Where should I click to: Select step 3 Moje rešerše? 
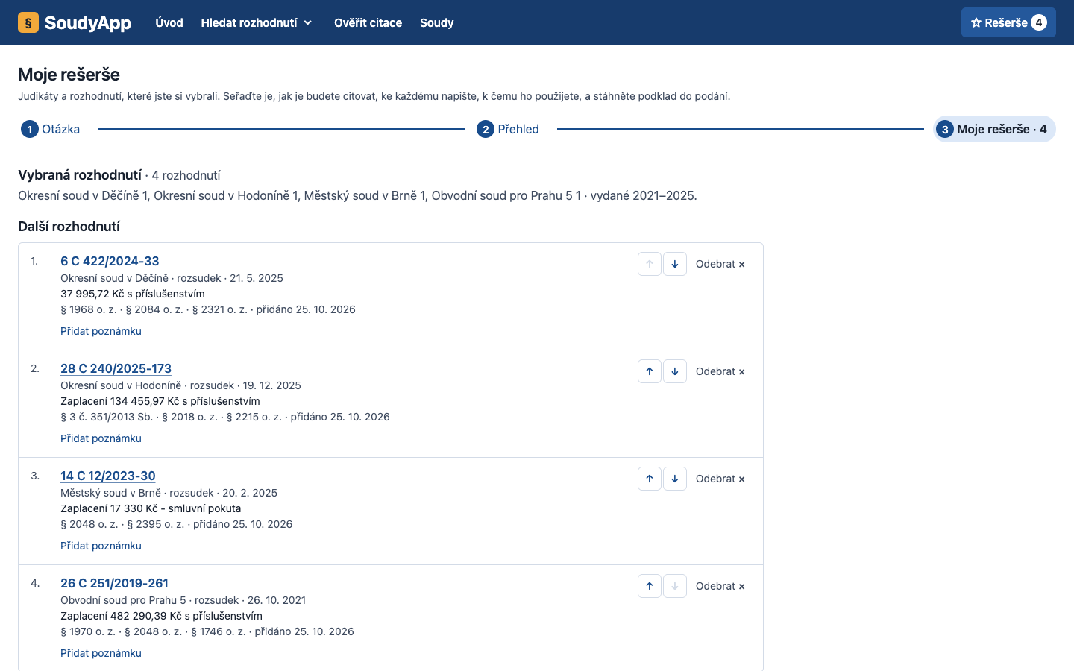coord(994,129)
